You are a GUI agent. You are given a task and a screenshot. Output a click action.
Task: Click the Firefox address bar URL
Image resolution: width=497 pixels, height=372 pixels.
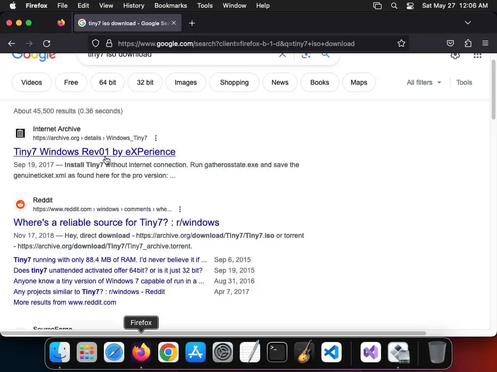[236, 44]
